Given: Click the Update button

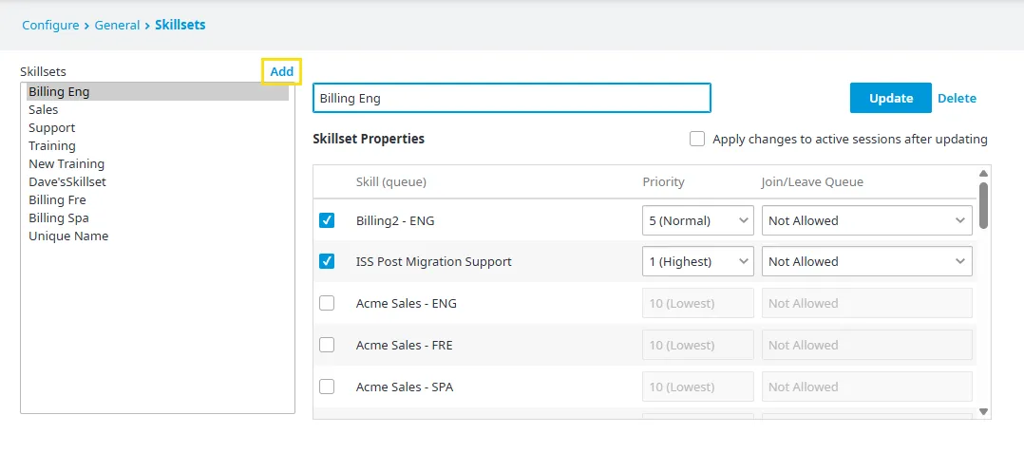Looking at the screenshot, I should pyautogui.click(x=891, y=98).
